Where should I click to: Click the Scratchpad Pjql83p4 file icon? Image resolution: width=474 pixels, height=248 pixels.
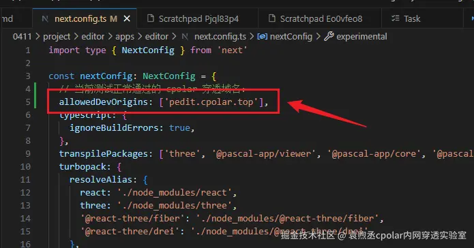pyautogui.click(x=150, y=18)
